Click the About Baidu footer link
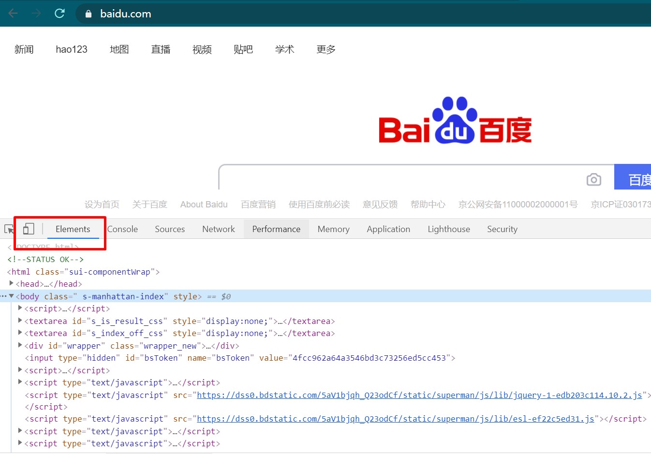651x454 pixels. pyautogui.click(x=204, y=205)
